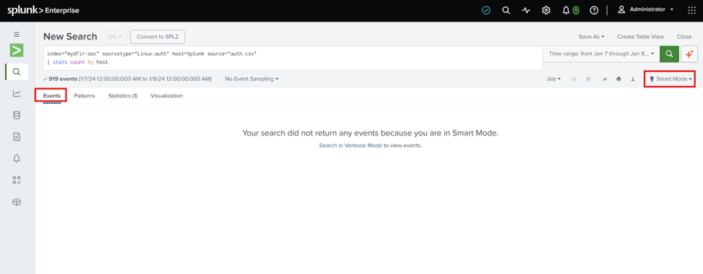Toggle the hamburger sidebar menu
The height and width of the screenshot is (274, 703).
click(17, 34)
